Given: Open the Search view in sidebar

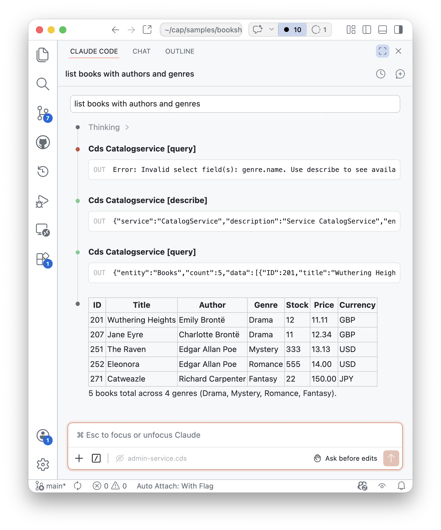Looking at the screenshot, I should pyautogui.click(x=43, y=84).
